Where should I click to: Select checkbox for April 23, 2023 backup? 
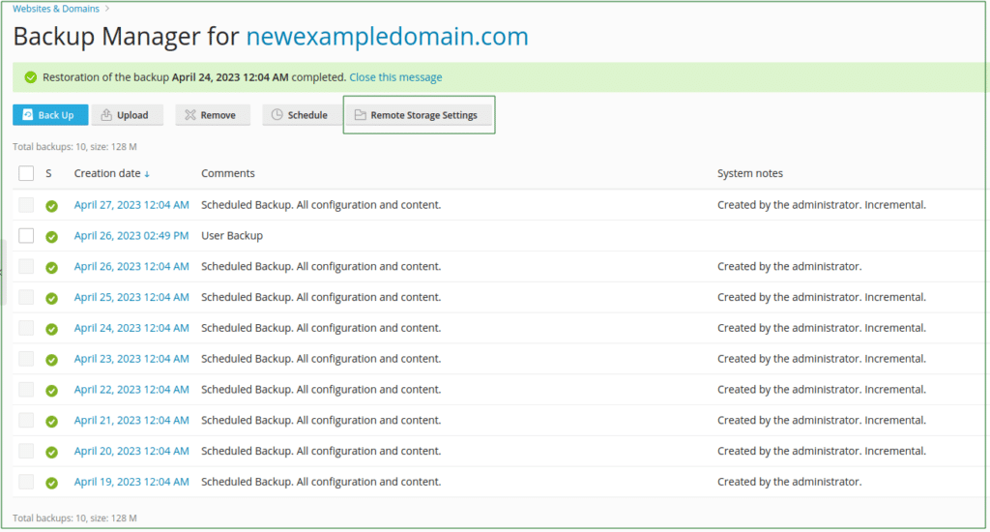[26, 358]
